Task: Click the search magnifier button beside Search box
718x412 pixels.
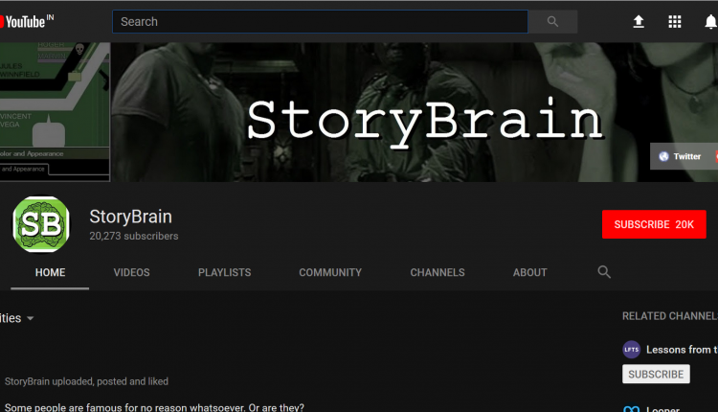Action: coord(552,21)
